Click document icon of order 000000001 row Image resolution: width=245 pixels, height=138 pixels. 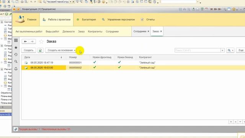(x=26, y=63)
